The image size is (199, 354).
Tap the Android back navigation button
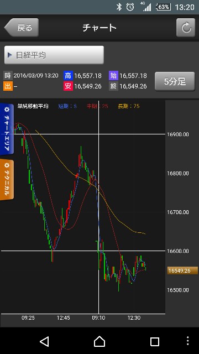click(x=44, y=342)
